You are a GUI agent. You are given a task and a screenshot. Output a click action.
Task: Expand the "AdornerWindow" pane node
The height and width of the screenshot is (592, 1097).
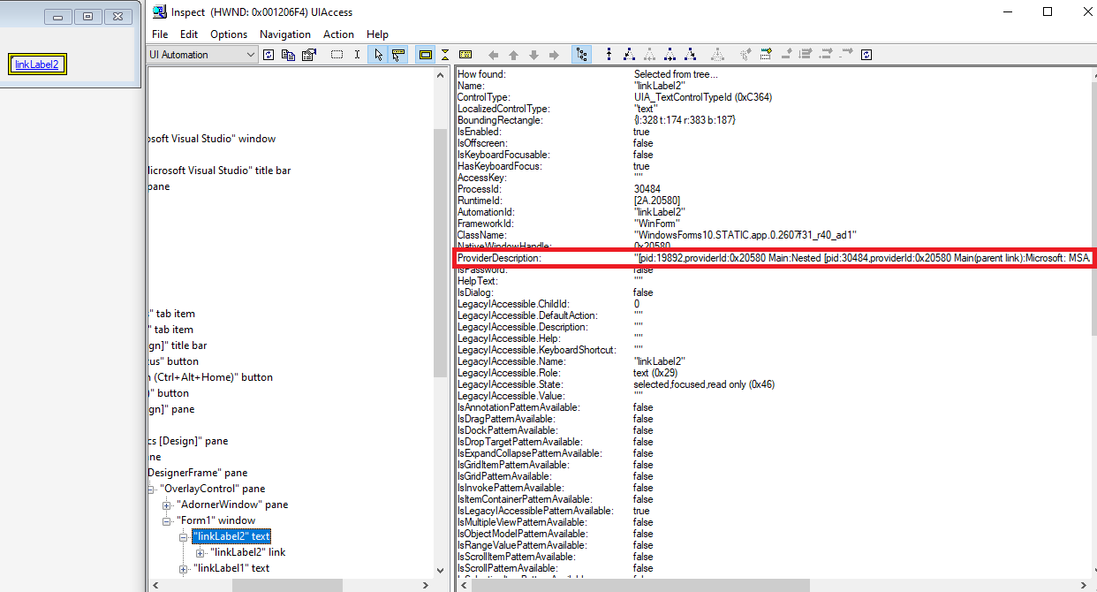(167, 505)
